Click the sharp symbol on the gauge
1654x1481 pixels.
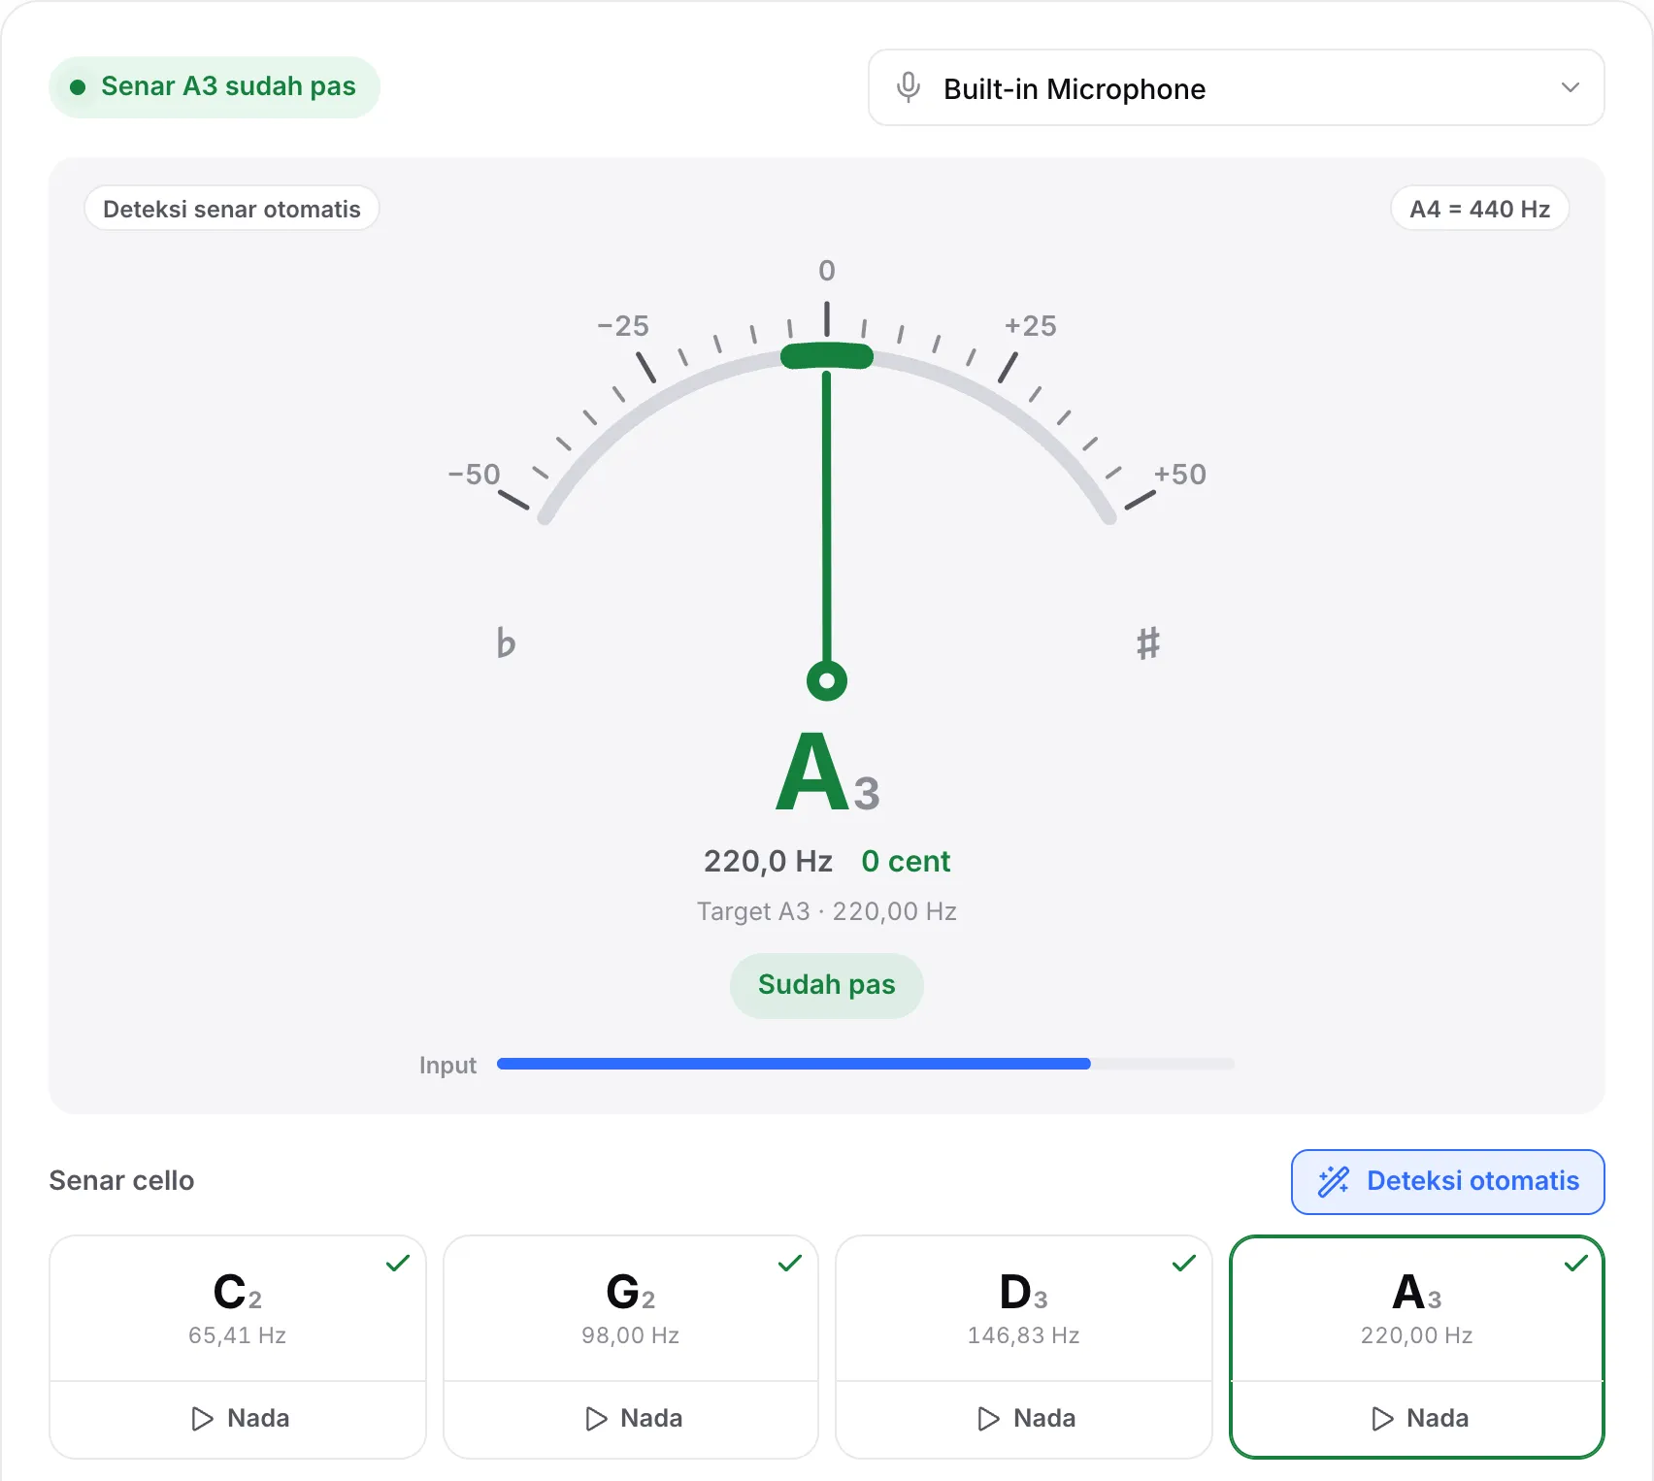point(1148,642)
